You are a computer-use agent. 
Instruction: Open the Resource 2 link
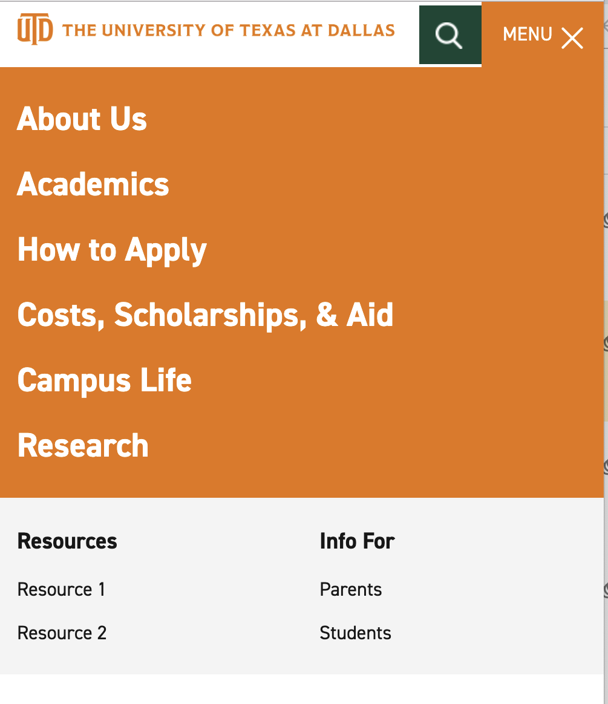(x=62, y=633)
